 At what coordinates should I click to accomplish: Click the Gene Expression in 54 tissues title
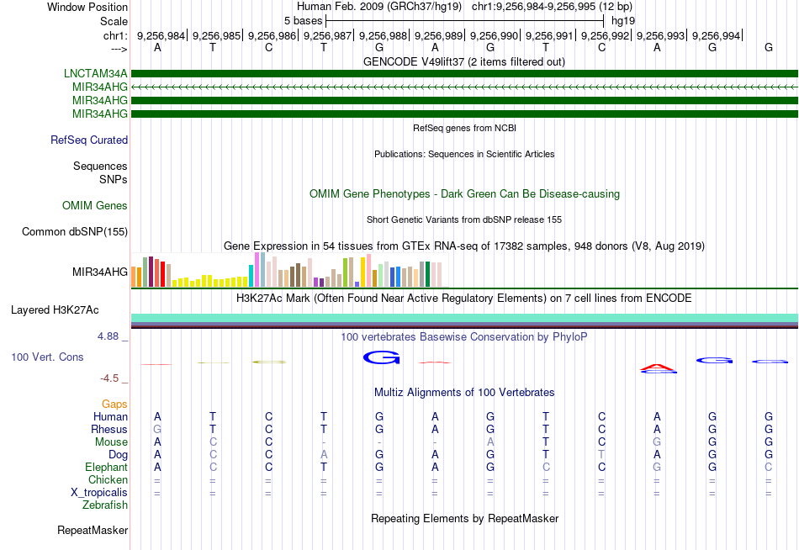(464, 246)
